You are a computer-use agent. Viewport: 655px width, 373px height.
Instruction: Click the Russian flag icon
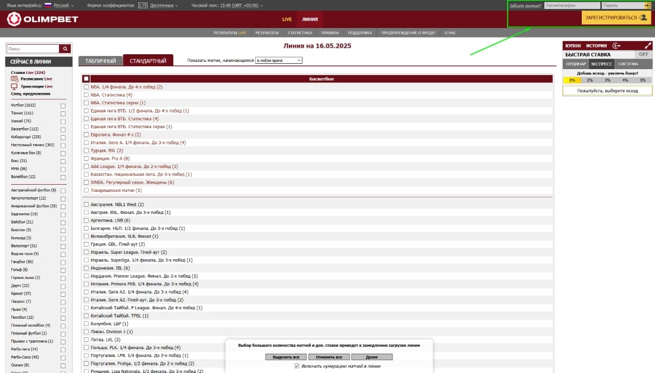(x=48, y=5)
